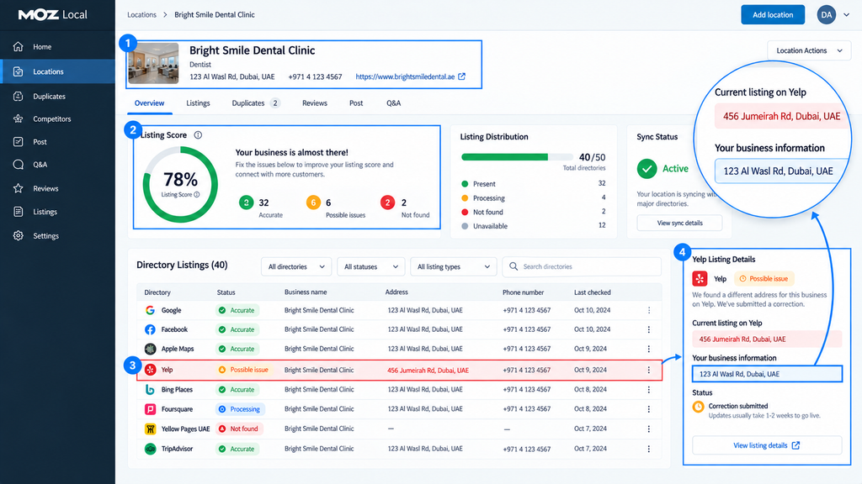Switch to the Overview tab
Screen dimensions: 862x484
click(149, 103)
